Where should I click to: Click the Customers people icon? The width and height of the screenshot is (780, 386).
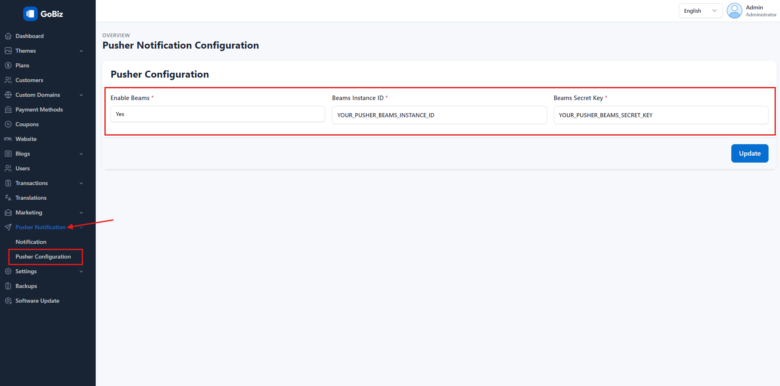8,80
